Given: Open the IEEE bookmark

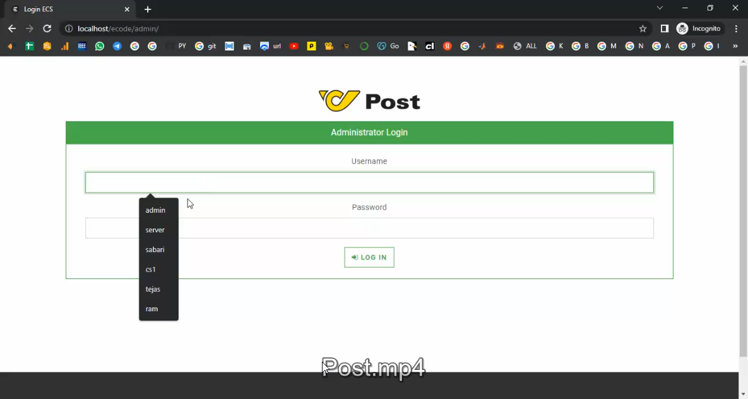Looking at the screenshot, I should [82, 46].
